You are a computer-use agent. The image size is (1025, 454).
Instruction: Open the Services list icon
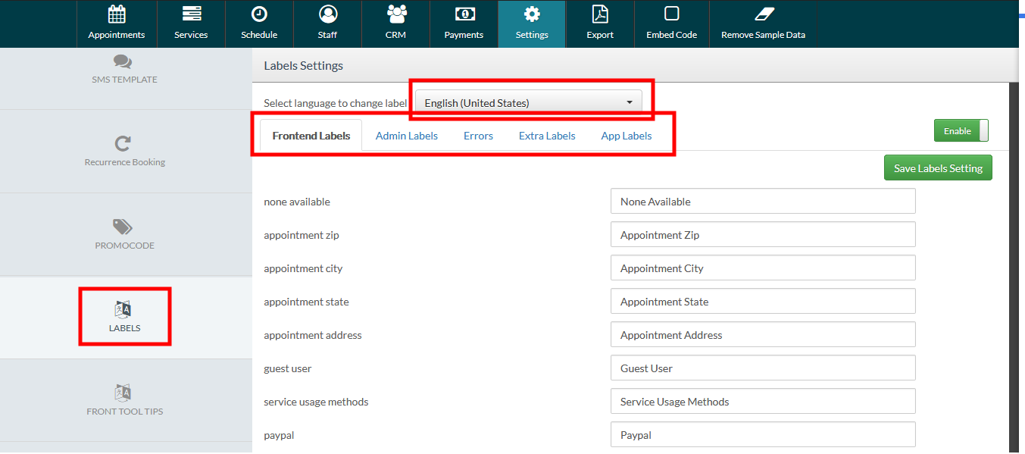[192, 14]
